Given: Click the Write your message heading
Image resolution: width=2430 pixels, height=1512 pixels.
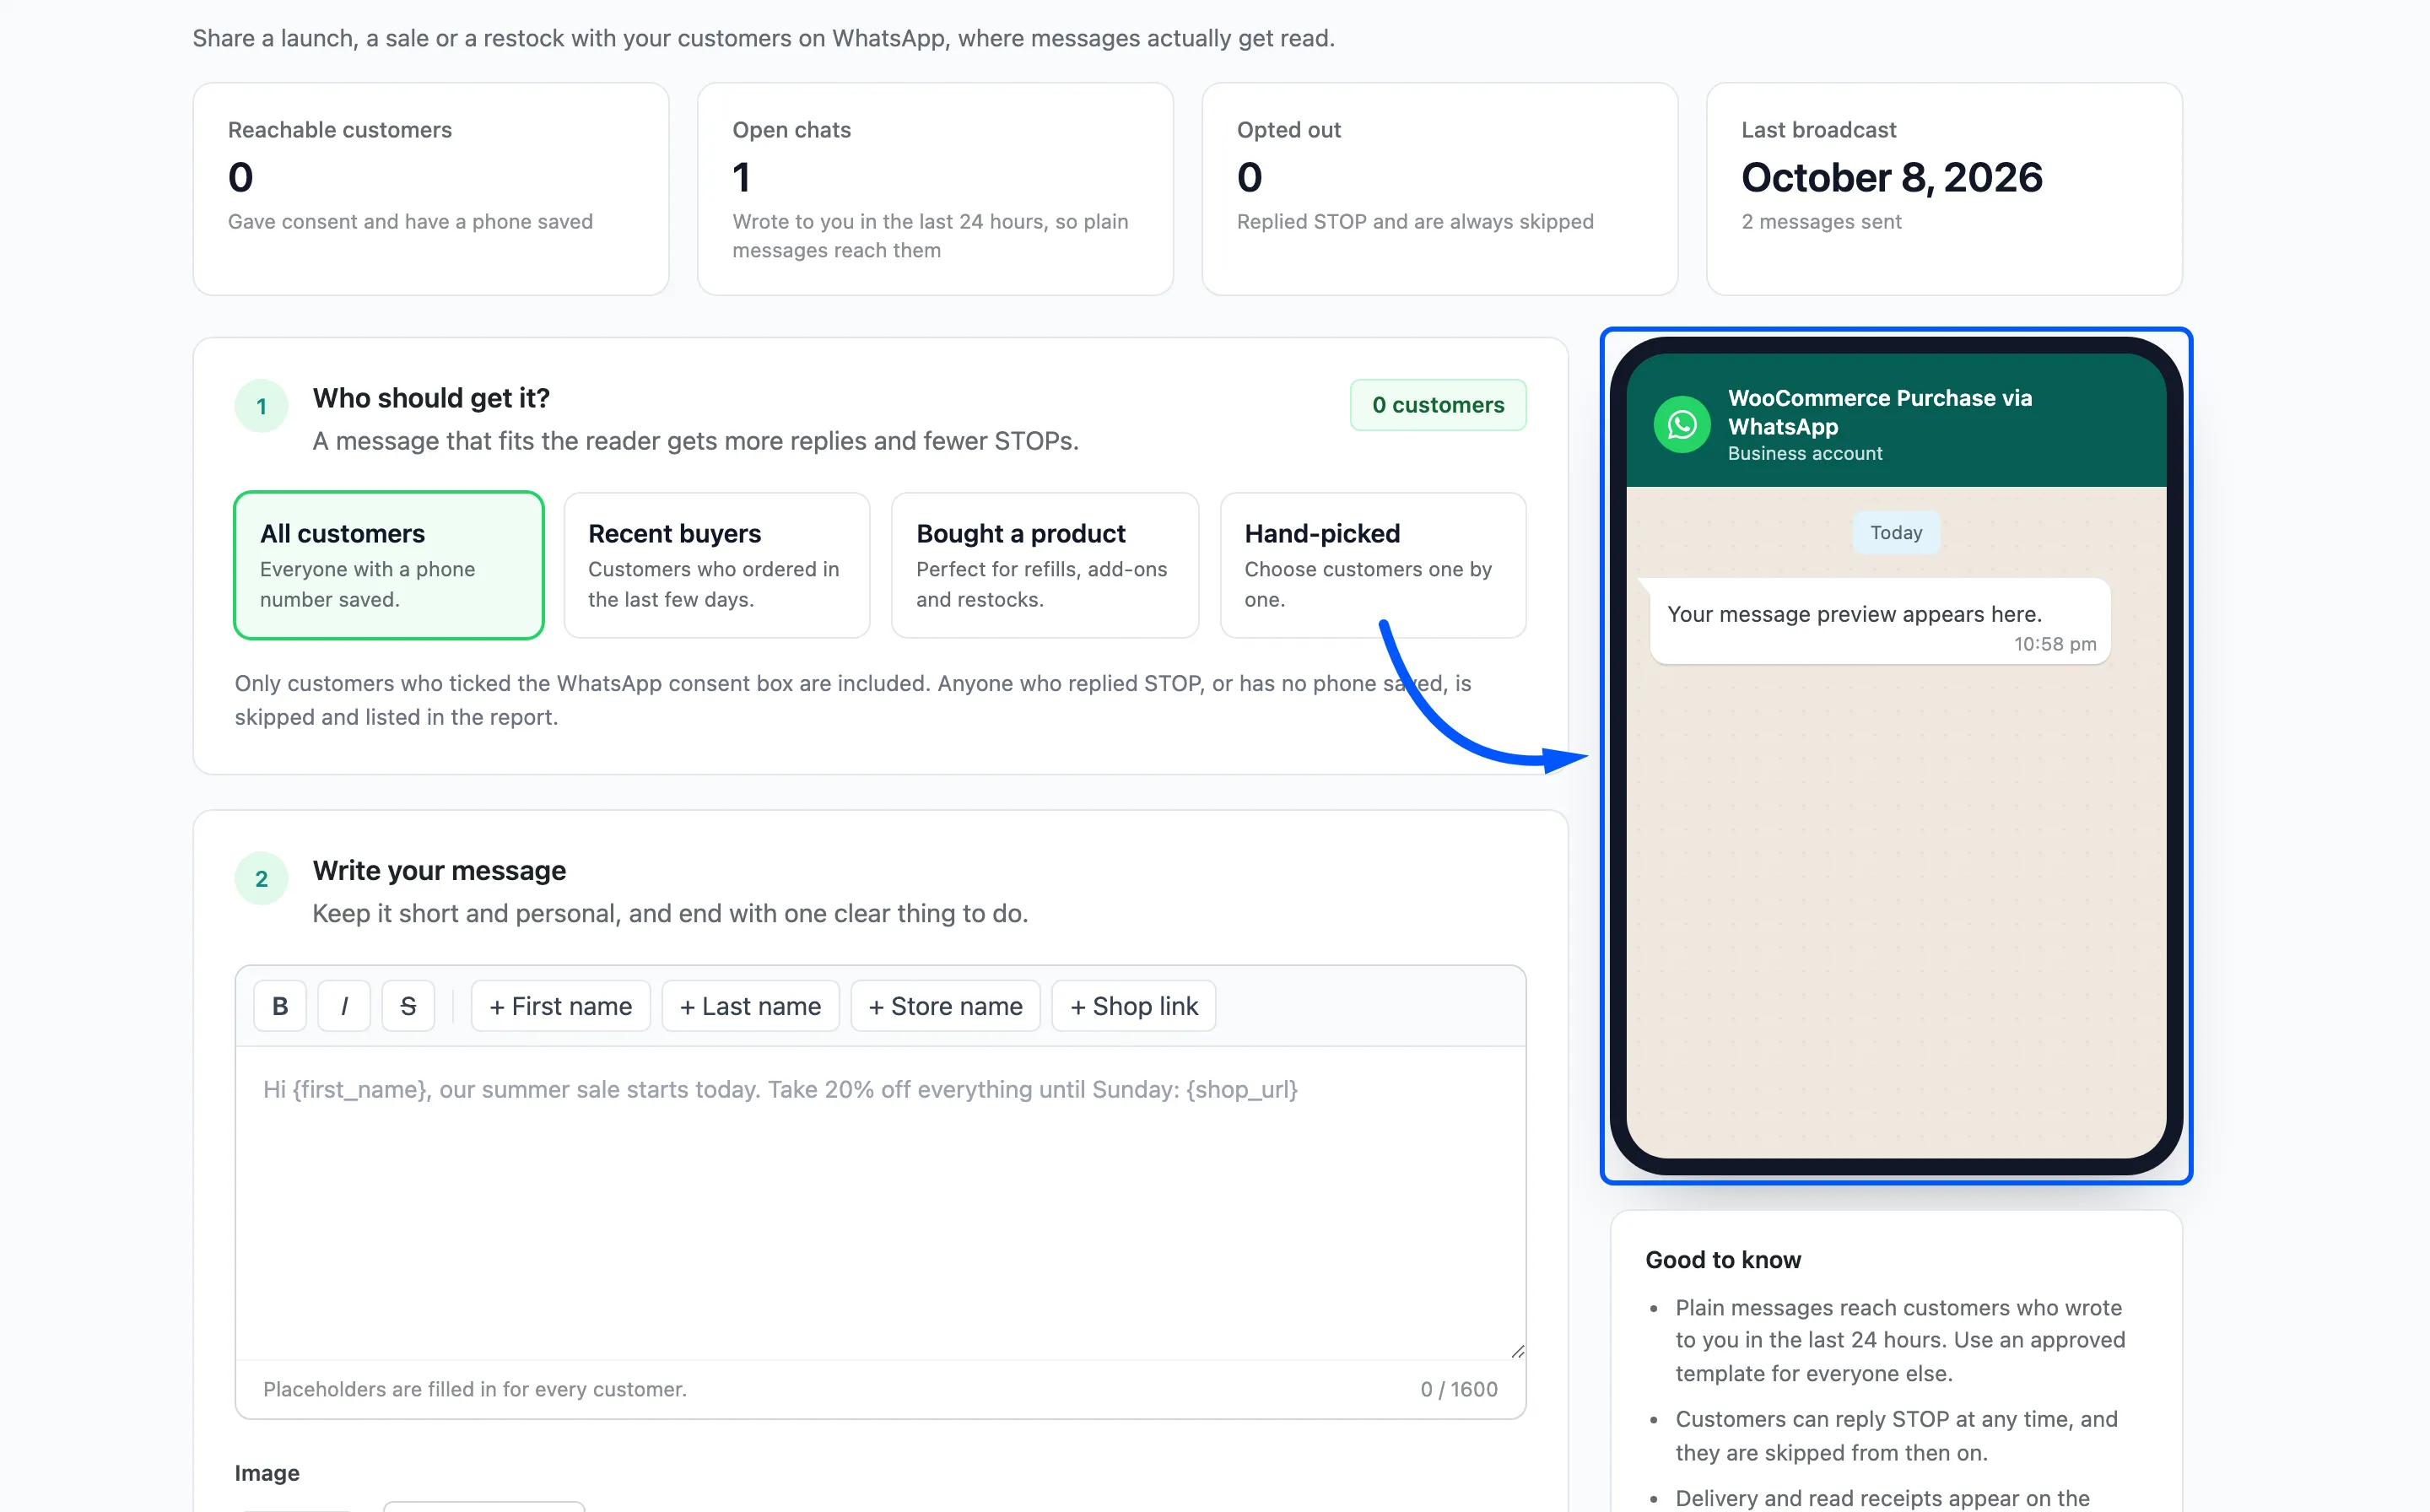Looking at the screenshot, I should (439, 870).
